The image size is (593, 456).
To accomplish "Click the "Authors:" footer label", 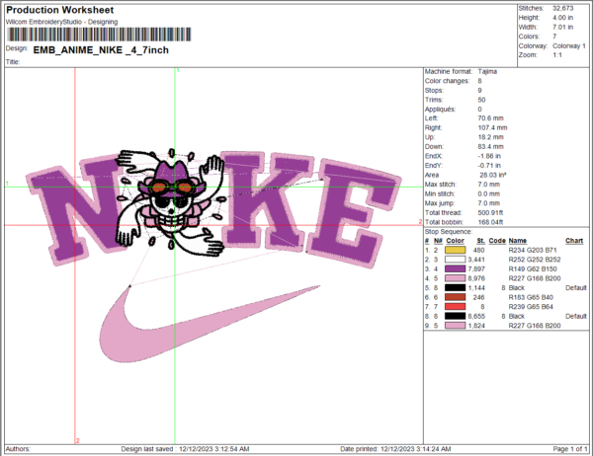I will [18, 449].
